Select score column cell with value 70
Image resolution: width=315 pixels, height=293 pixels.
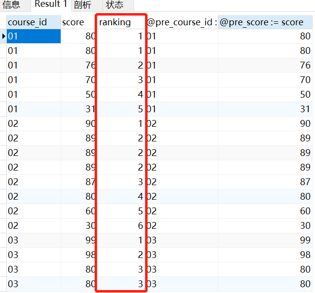tap(78, 80)
